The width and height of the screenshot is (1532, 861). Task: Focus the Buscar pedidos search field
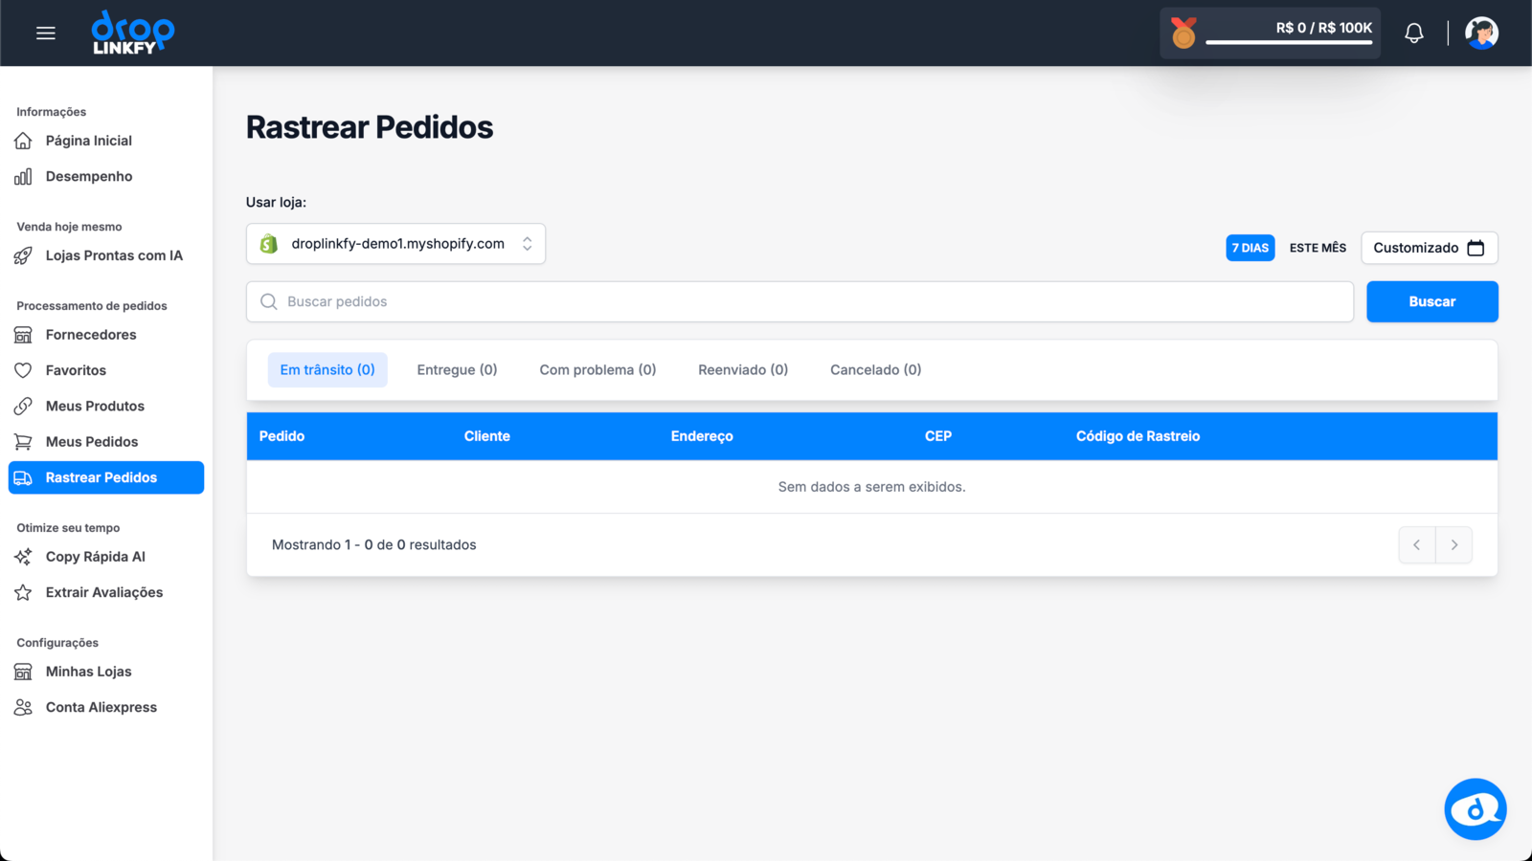(800, 301)
